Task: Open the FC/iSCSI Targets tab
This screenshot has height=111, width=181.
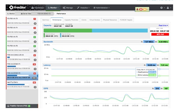Action: pyautogui.click(x=126, y=20)
